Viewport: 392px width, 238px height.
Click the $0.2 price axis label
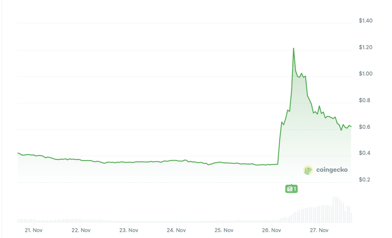364,180
